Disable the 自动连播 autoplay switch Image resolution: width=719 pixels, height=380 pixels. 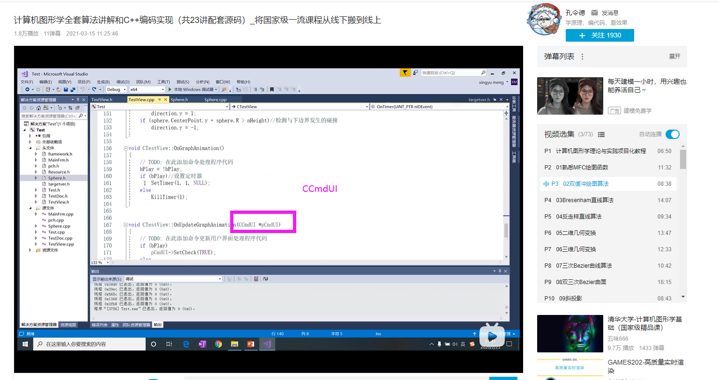coord(672,134)
